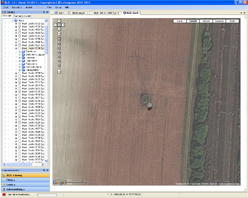Expand the Lagepunkte folder
248x198 pixels.
pos(19,61)
